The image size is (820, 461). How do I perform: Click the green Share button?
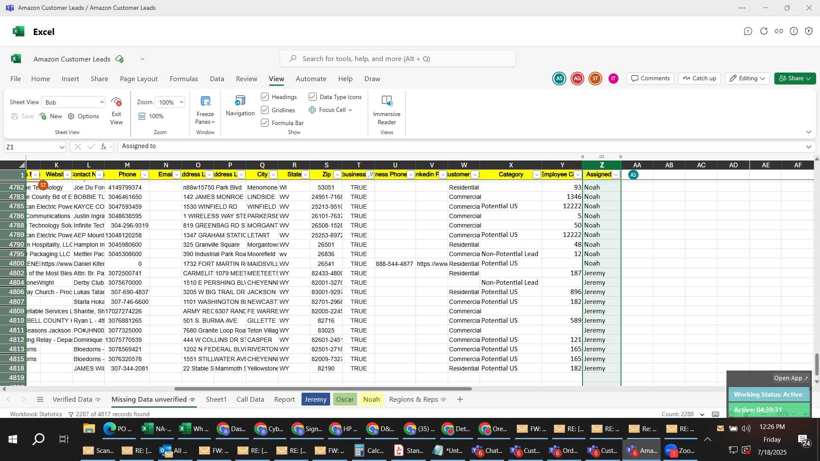coord(795,79)
